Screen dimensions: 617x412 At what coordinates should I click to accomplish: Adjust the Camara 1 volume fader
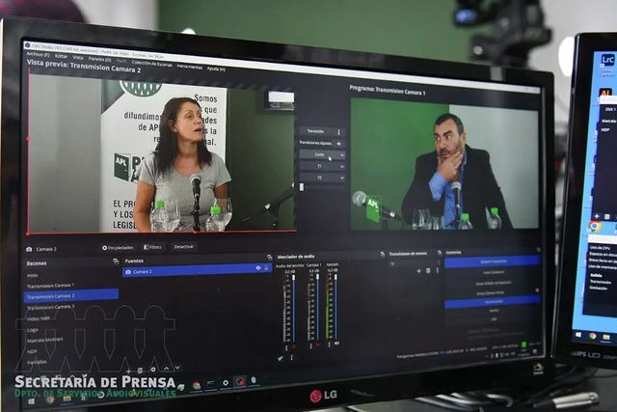point(317,307)
